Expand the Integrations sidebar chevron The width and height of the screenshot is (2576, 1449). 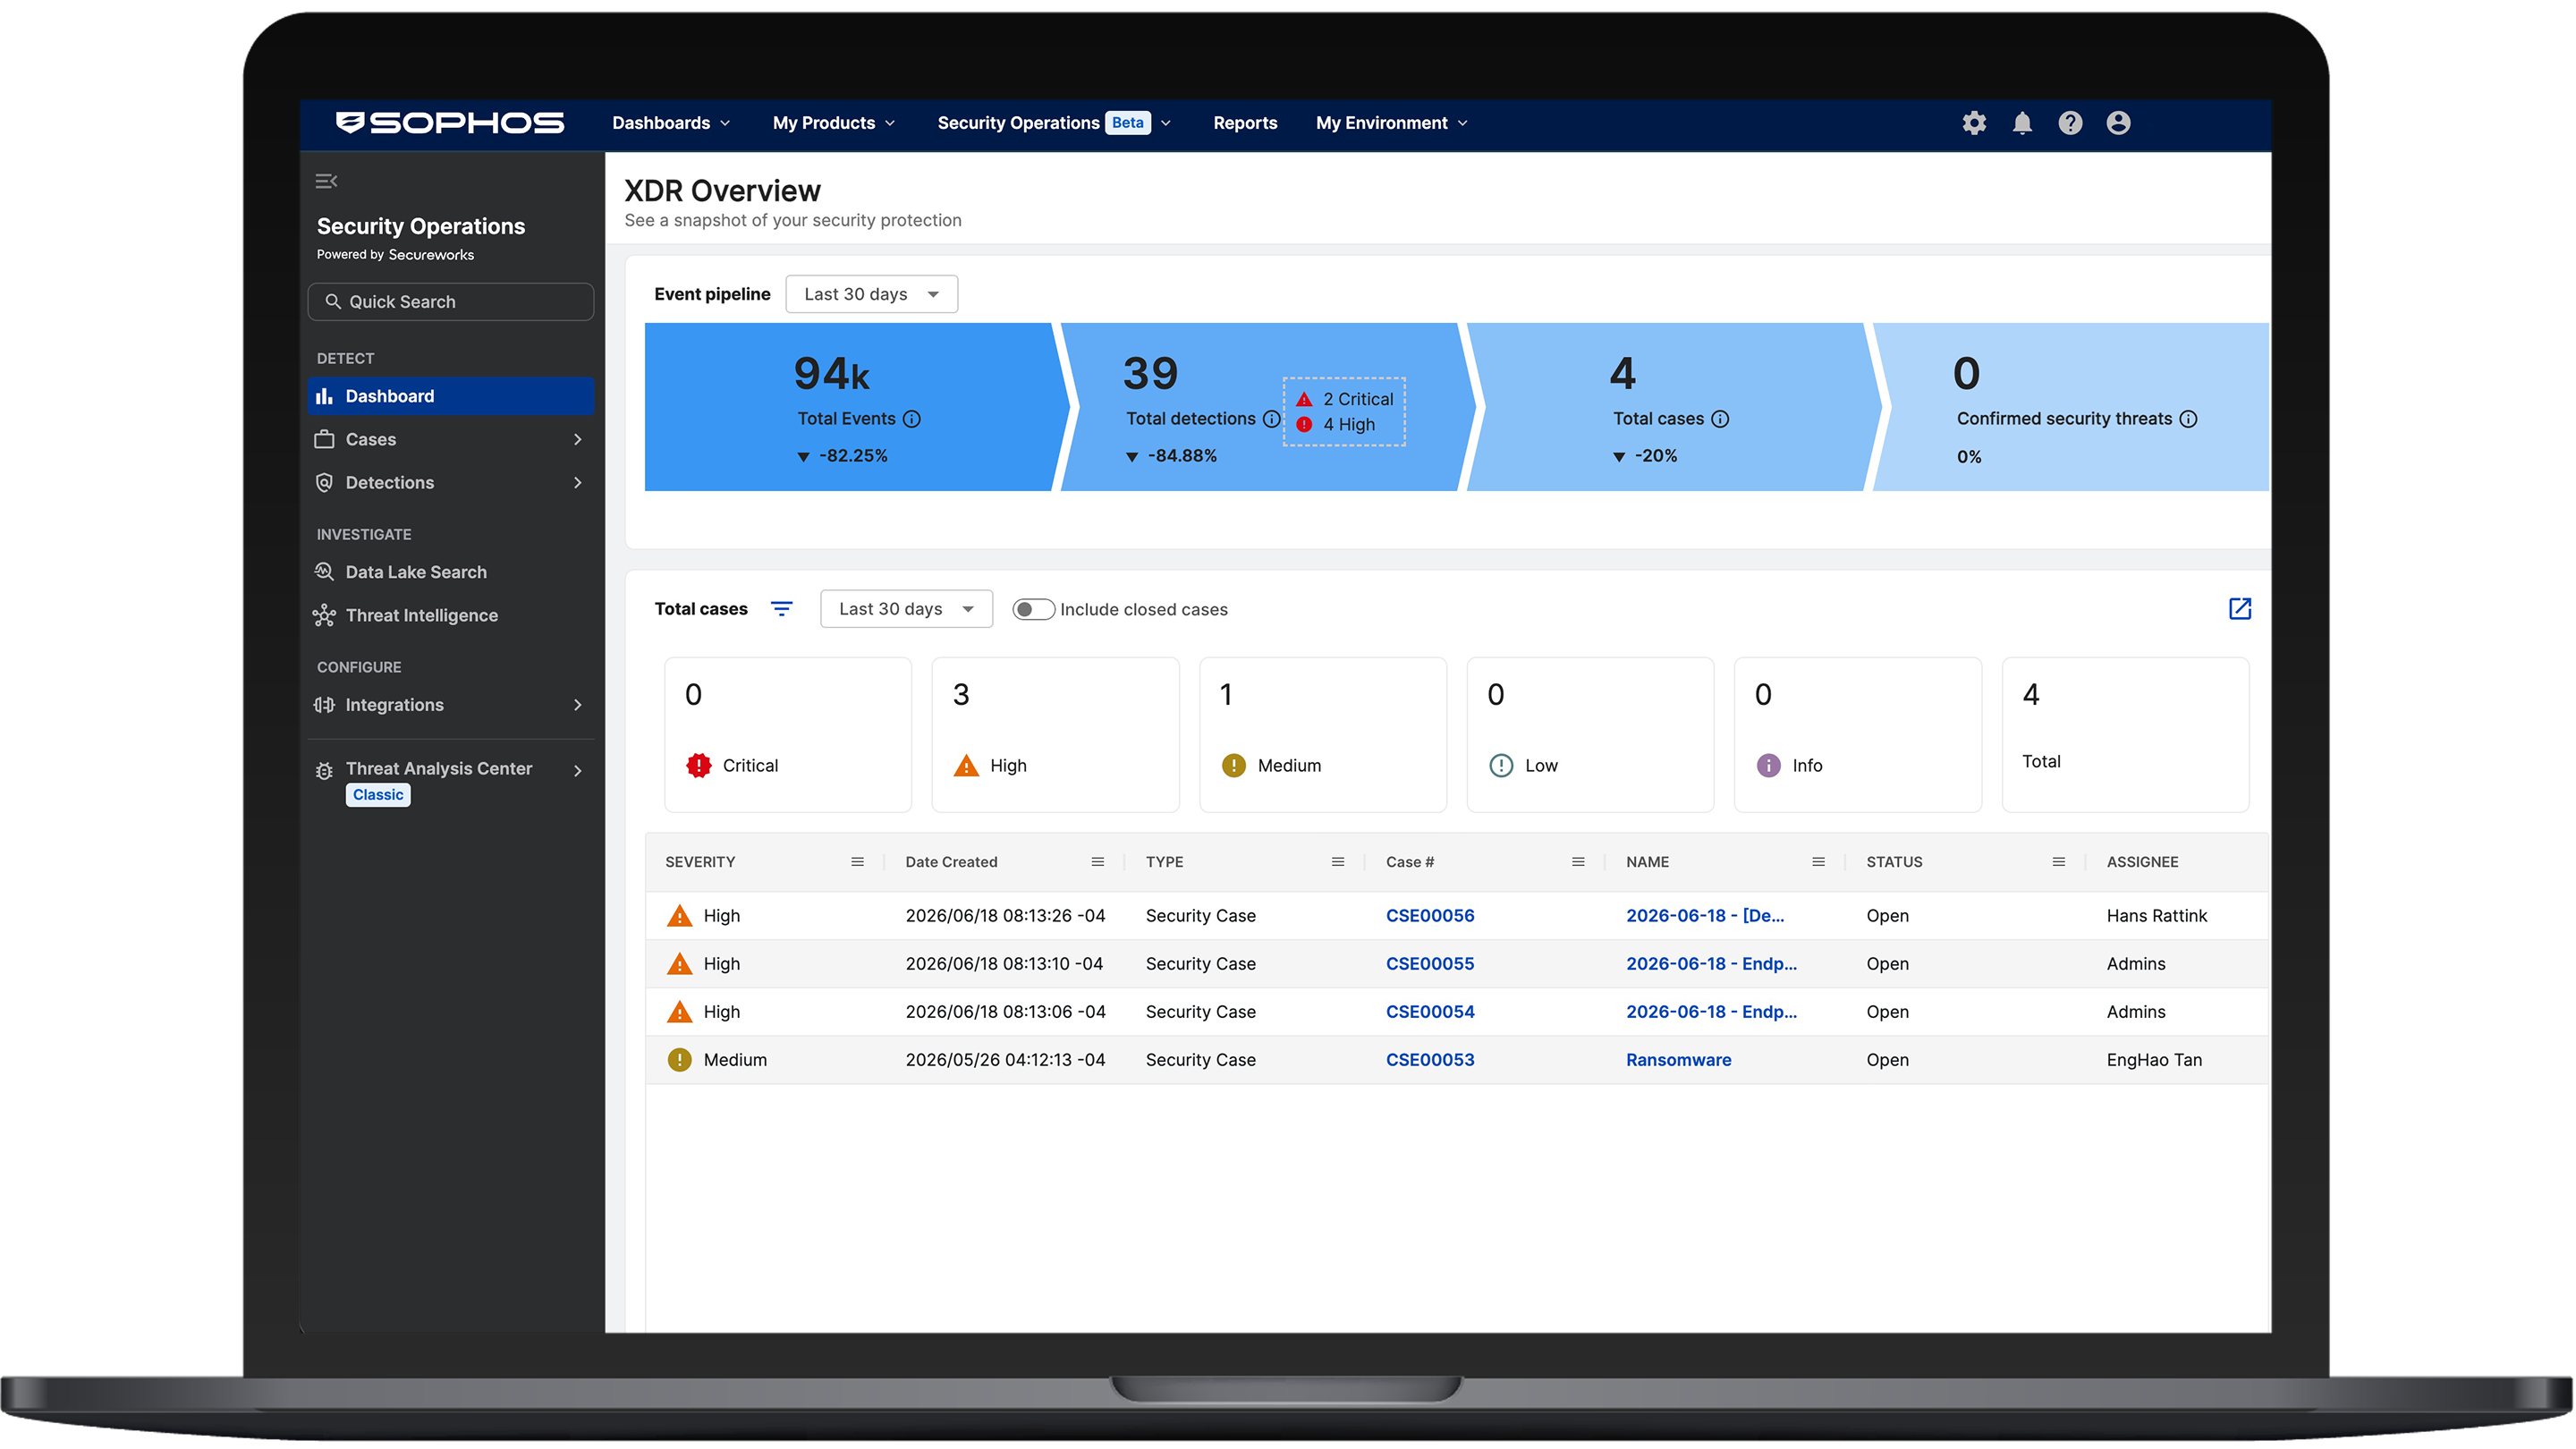click(577, 705)
